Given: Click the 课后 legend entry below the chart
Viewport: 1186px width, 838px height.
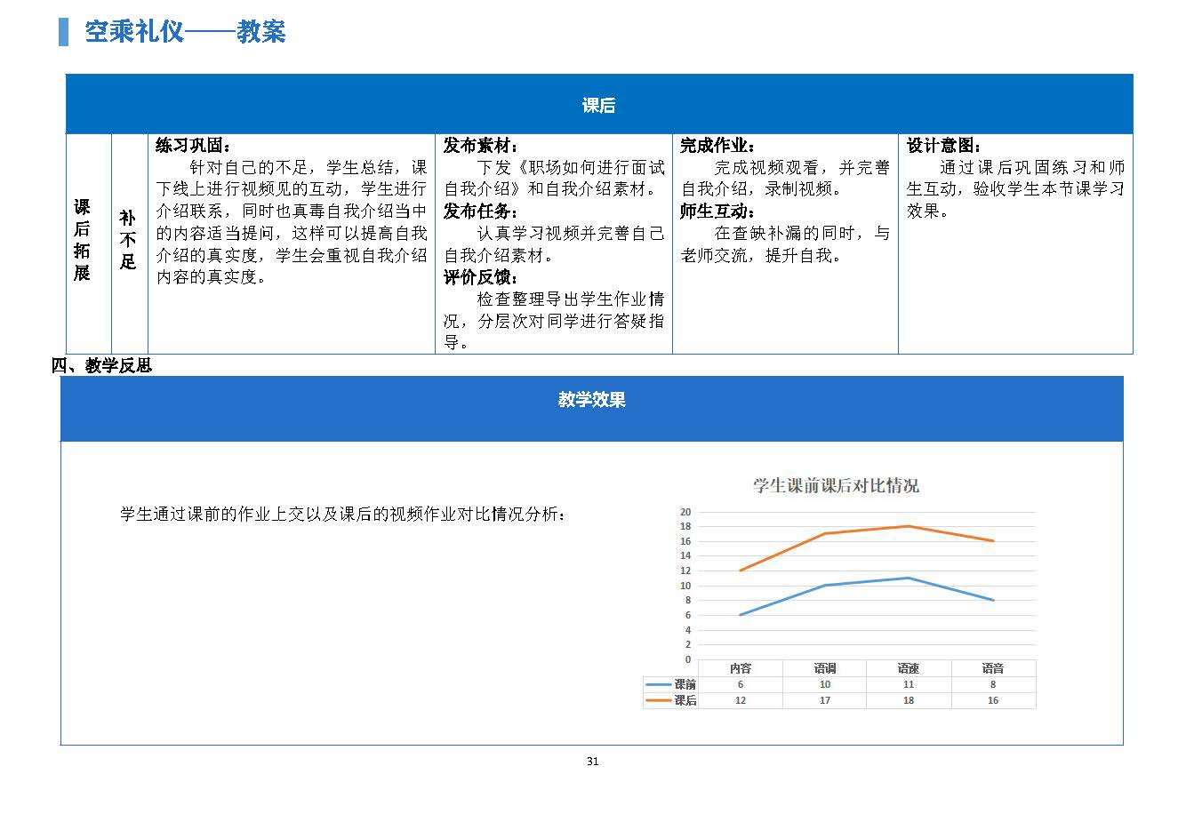Looking at the screenshot, I should pyautogui.click(x=671, y=700).
